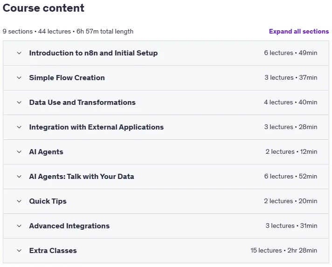Viewport: 332px width, 267px height.
Task: Click the Quick Tips chevron icon
Action: pos(19,201)
